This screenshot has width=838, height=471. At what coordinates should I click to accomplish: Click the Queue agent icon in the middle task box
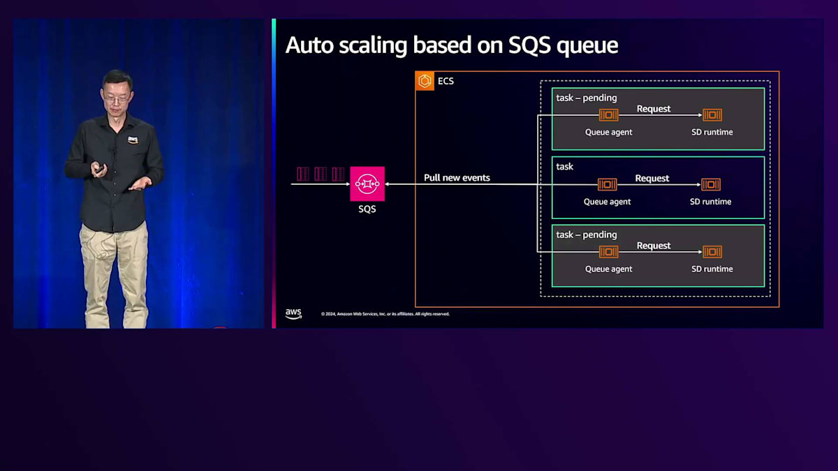(x=607, y=185)
